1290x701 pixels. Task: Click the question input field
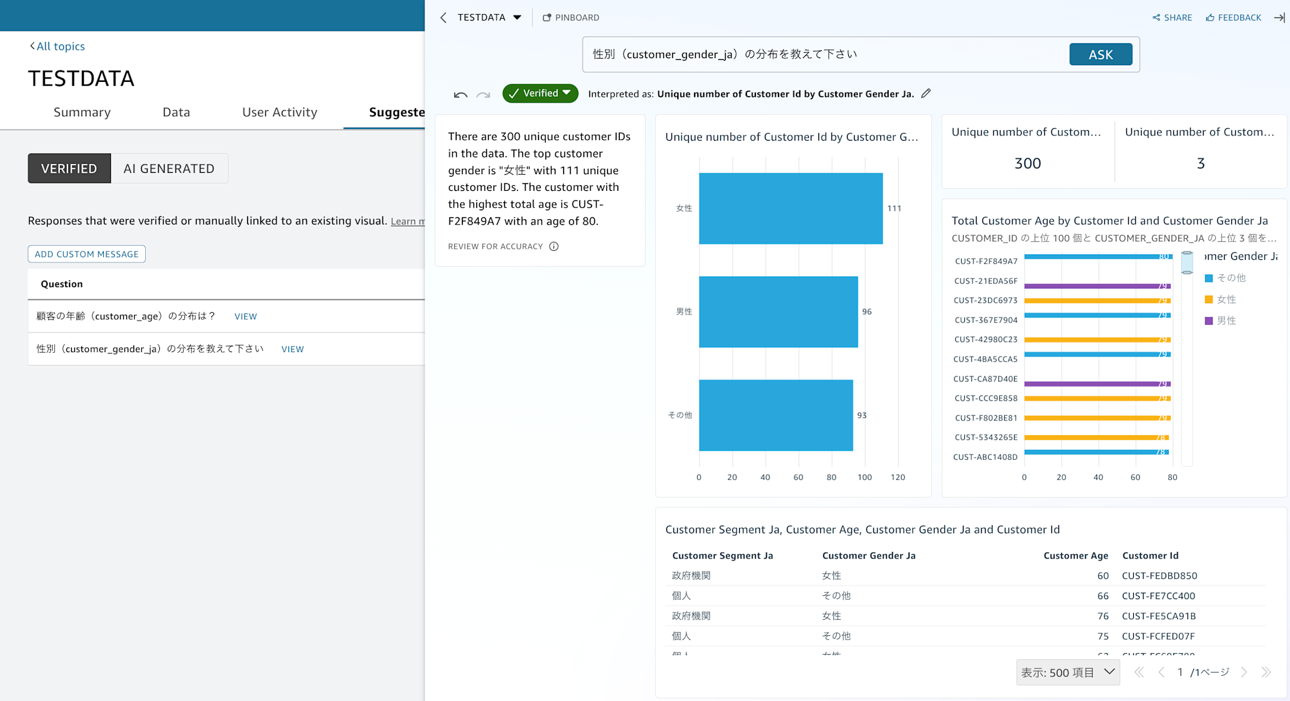pos(826,54)
